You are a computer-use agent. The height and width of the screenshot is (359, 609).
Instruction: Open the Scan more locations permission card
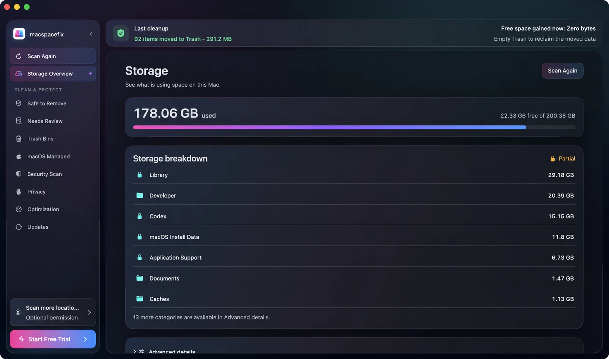tap(53, 312)
